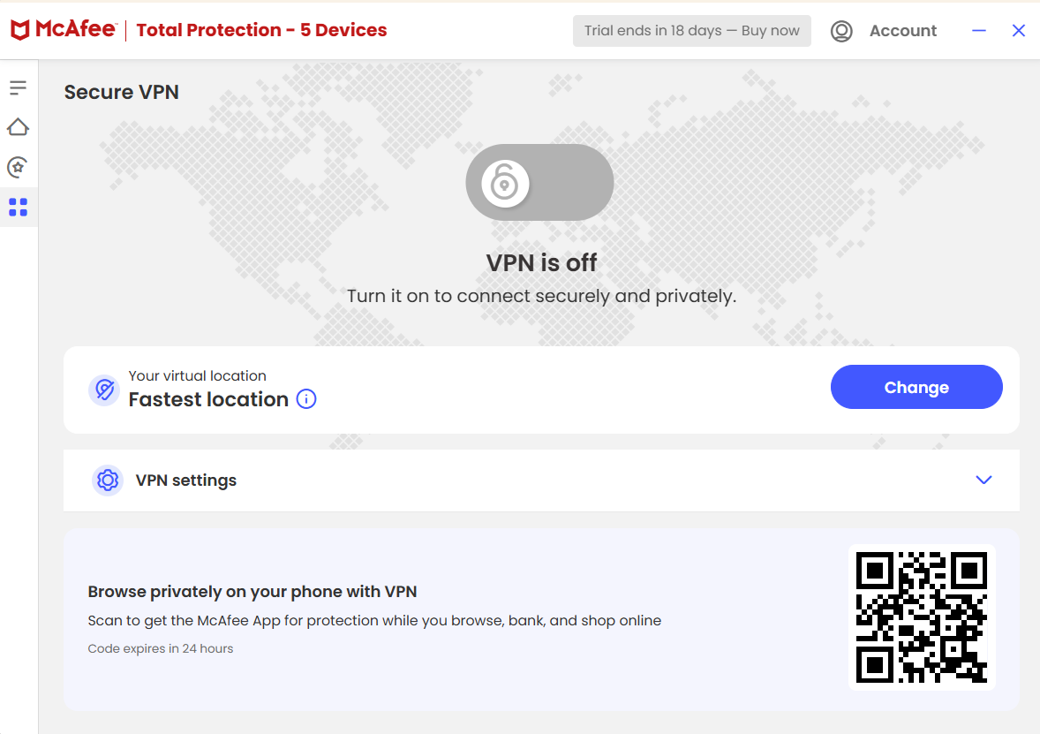Image resolution: width=1040 pixels, height=734 pixels.
Task: Click the Trial ends Buy now banner
Action: pyautogui.click(x=692, y=31)
